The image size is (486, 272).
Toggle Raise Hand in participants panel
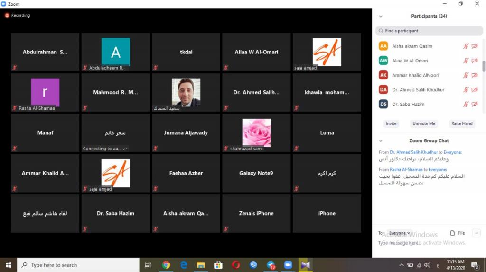click(x=461, y=123)
